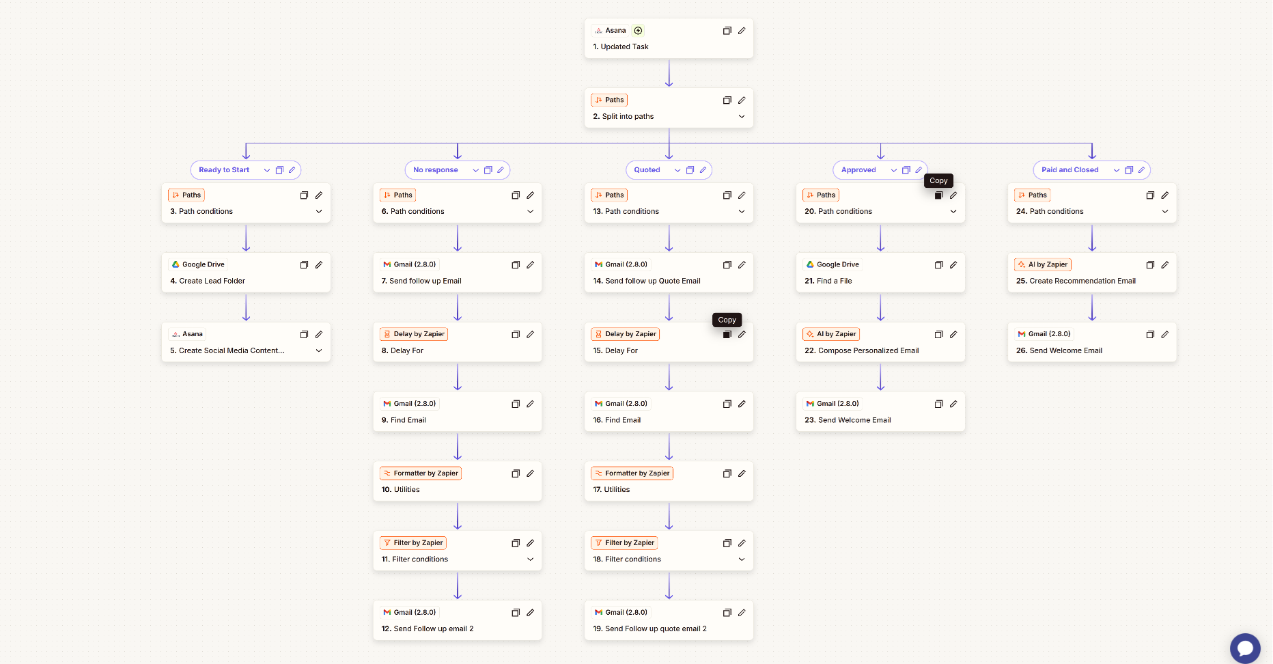Expand step 11 Filter conditions
This screenshot has width=1273, height=664.
click(531, 559)
